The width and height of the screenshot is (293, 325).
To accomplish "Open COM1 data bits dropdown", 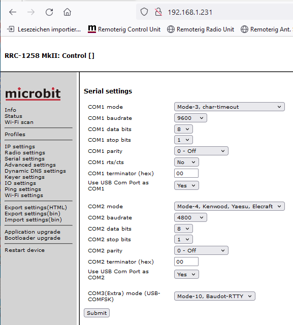I will 183,129.
